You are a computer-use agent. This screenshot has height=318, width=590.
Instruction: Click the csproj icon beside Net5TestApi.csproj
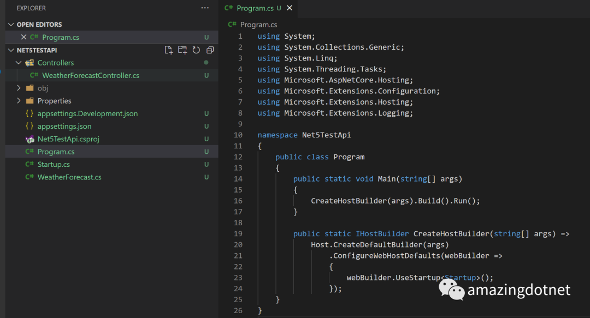coord(29,139)
